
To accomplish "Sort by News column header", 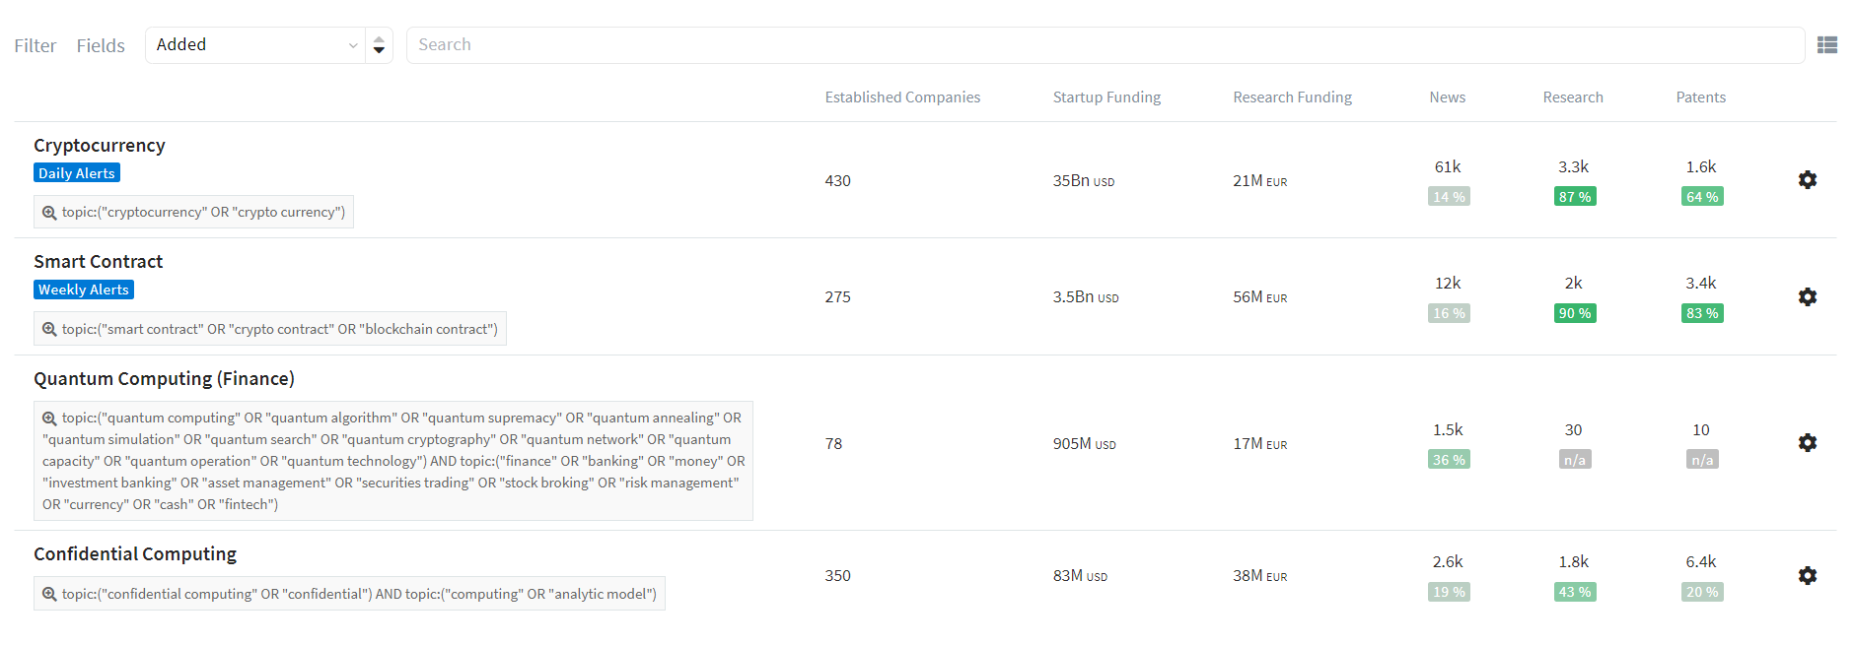I will click(1448, 97).
